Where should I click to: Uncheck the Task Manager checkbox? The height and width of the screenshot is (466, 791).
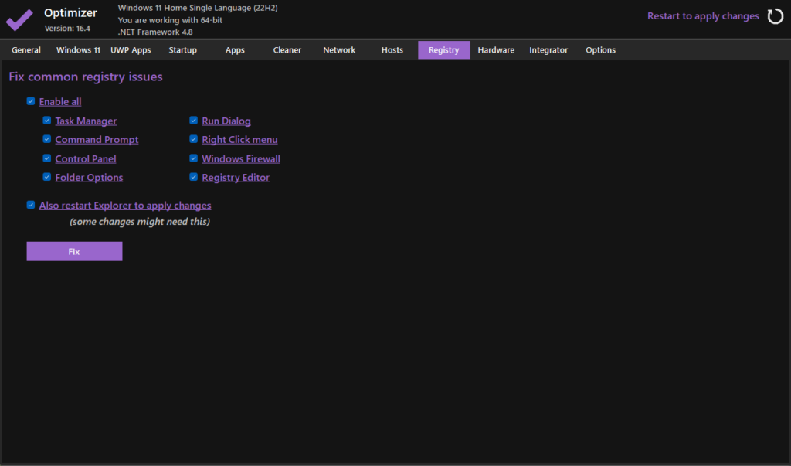pyautogui.click(x=47, y=121)
